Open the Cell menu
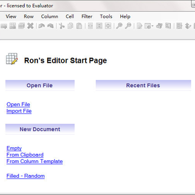The height and width of the screenshot is (195, 195). coord(70,16)
